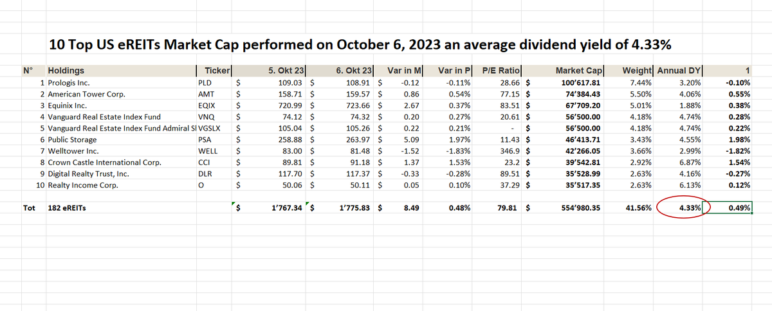Image resolution: width=772 pixels, height=311 pixels.
Task: Select the percentage cell -1.83%
Action: click(459, 151)
